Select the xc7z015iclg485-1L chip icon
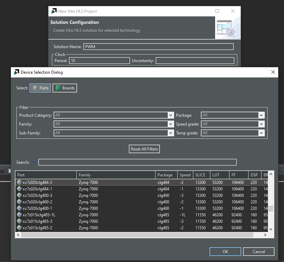The width and height of the screenshot is (284, 262). 19,215
